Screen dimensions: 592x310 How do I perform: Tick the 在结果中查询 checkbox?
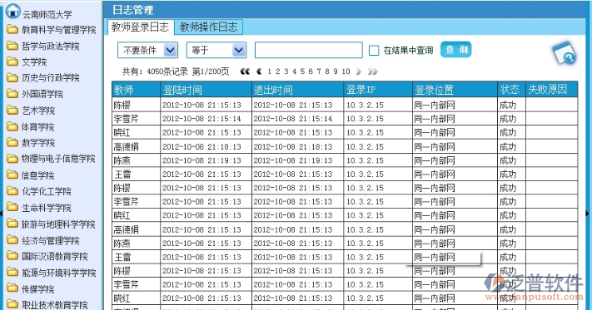tap(374, 50)
